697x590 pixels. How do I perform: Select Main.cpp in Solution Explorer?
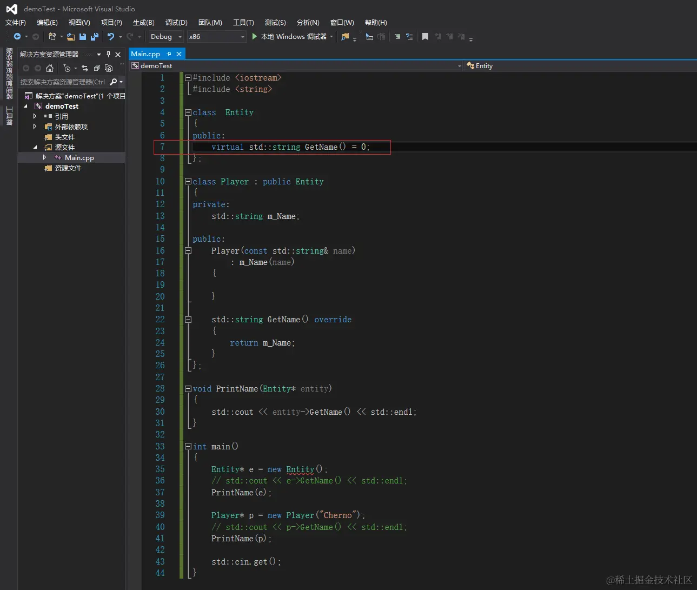point(79,158)
